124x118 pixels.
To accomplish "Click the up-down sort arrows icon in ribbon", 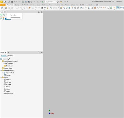I will (83, 8).
